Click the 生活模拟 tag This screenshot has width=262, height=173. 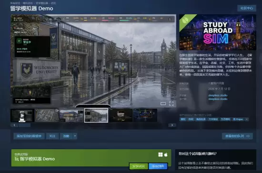[225, 119]
